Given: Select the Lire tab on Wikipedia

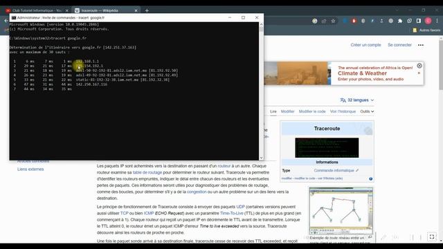Looking at the screenshot, I should [x=273, y=111].
